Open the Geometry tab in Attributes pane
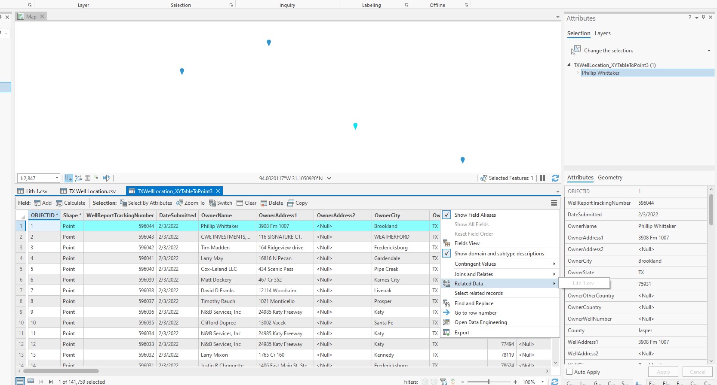Viewport: 717px width, 385px height. 610,178
